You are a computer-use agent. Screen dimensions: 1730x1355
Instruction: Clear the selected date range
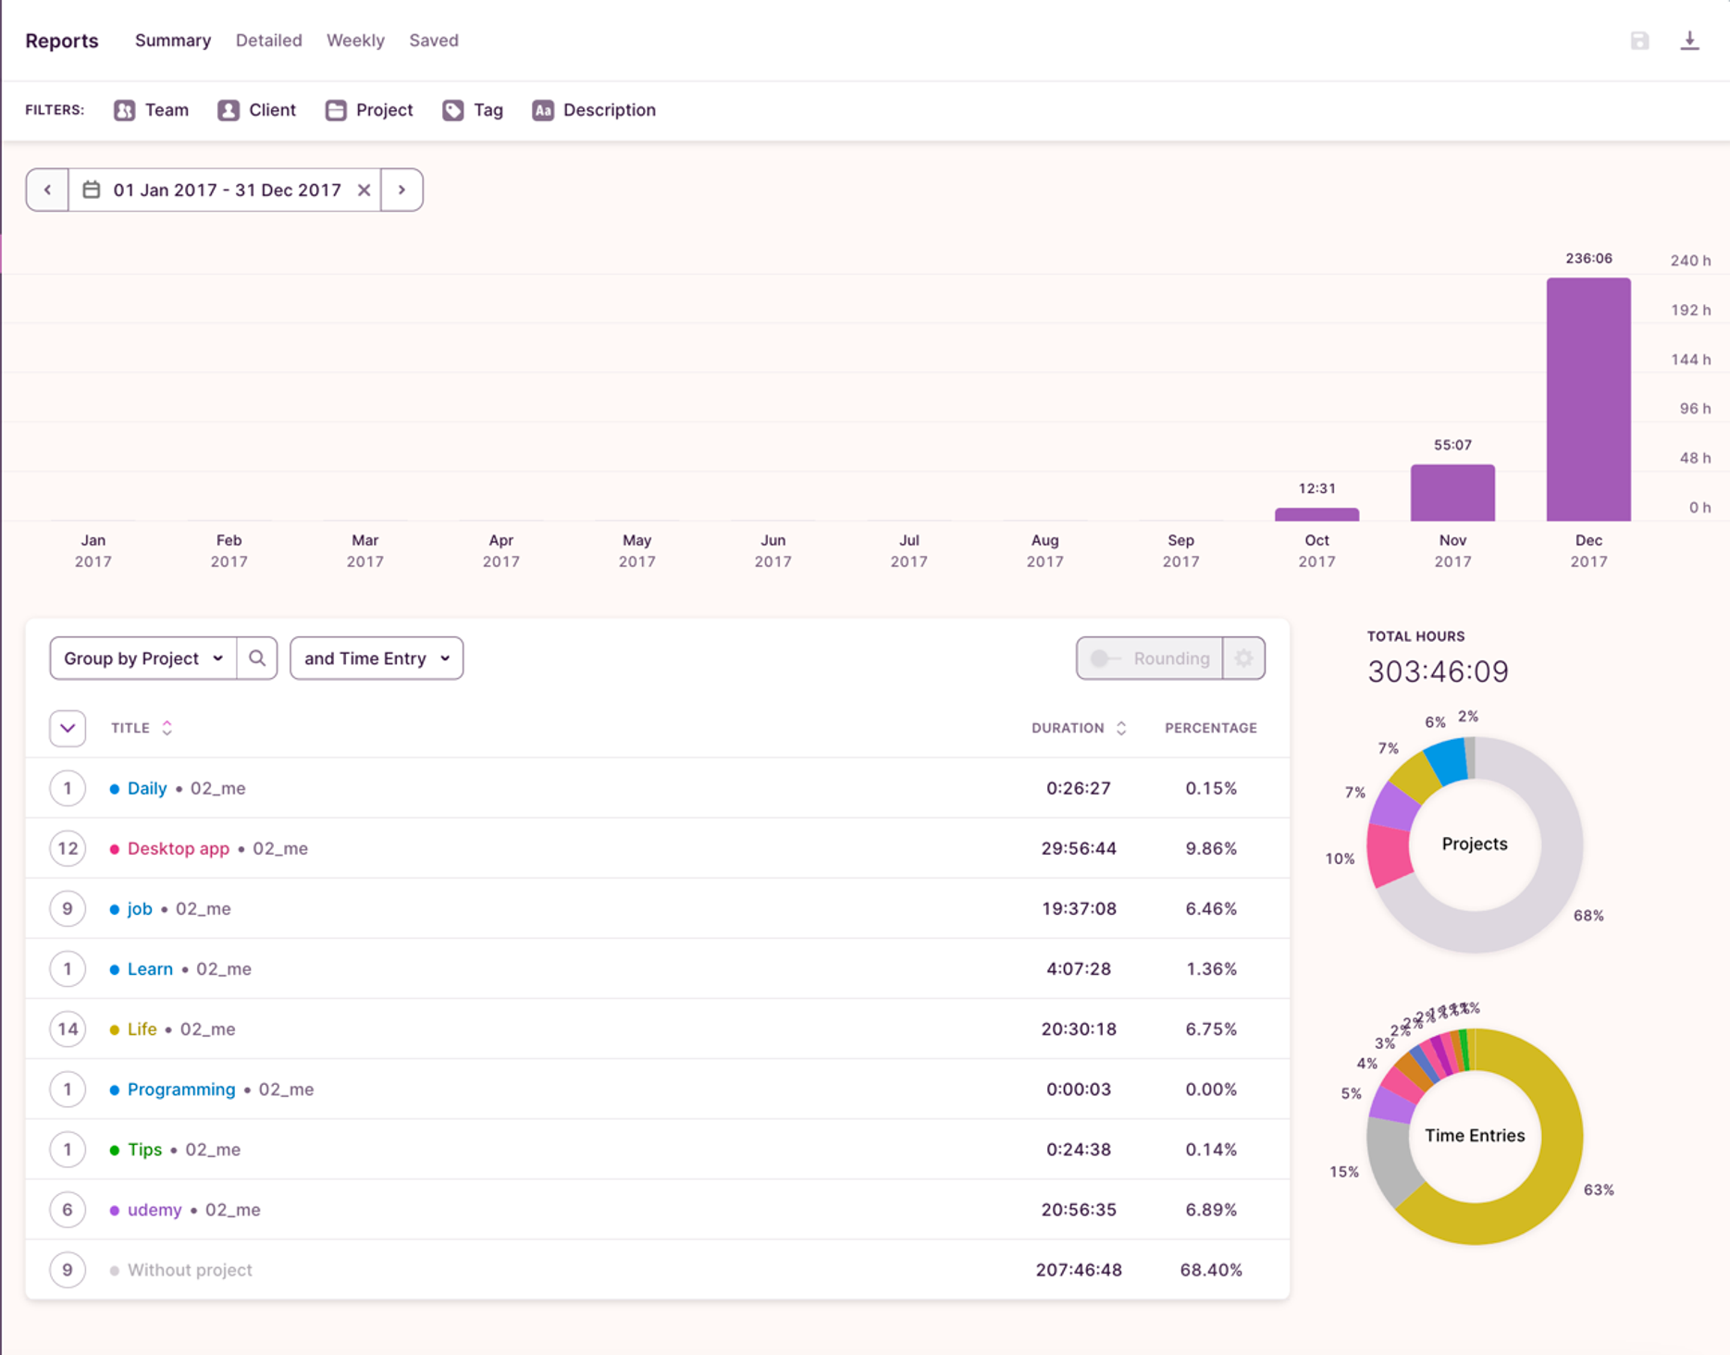click(364, 190)
